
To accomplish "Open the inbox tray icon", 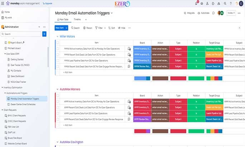I will coord(202,4).
